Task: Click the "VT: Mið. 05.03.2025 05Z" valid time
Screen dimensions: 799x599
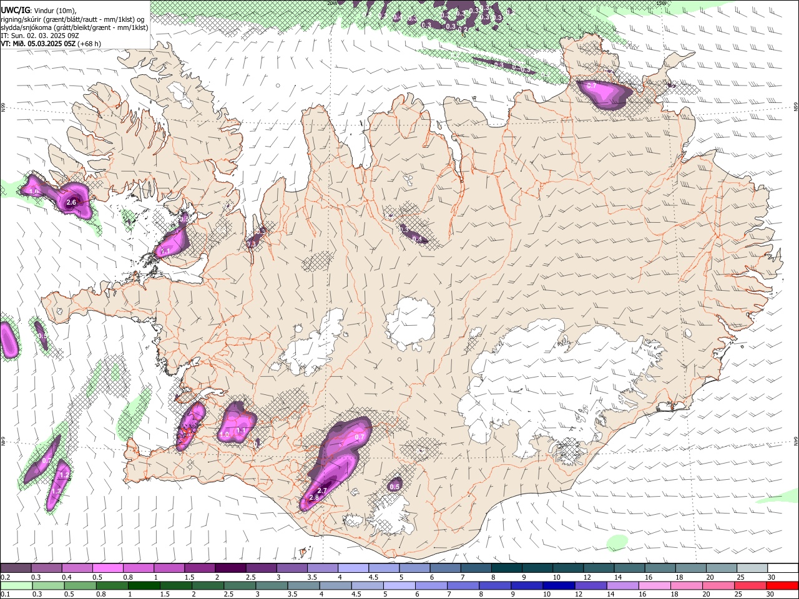Action: click(x=39, y=44)
